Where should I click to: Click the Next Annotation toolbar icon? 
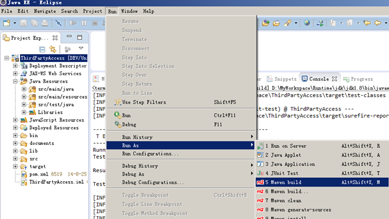[333, 23]
